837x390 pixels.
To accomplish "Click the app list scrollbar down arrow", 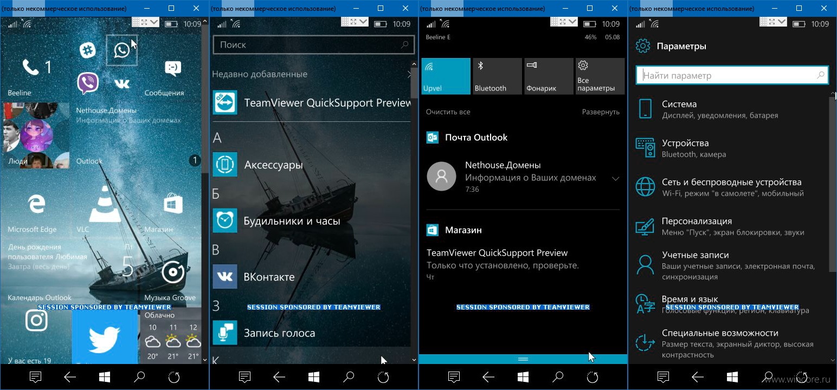I will point(415,360).
